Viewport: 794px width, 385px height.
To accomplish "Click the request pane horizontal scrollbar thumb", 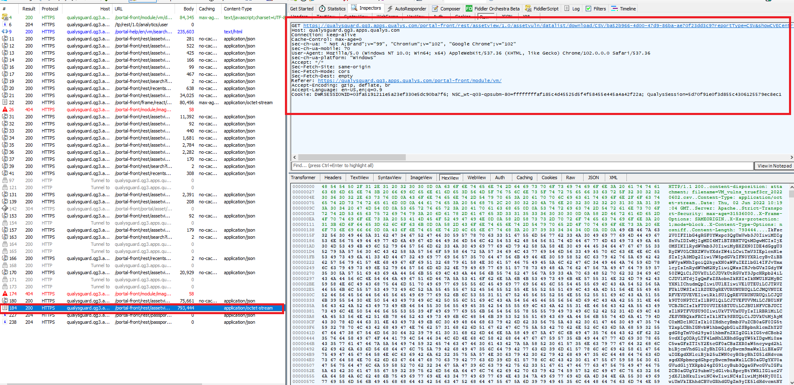I will pyautogui.click(x=352, y=157).
